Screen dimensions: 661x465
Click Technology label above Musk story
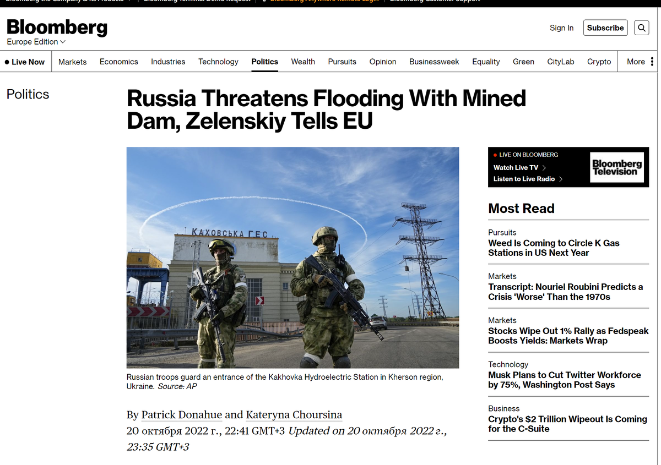tap(508, 364)
